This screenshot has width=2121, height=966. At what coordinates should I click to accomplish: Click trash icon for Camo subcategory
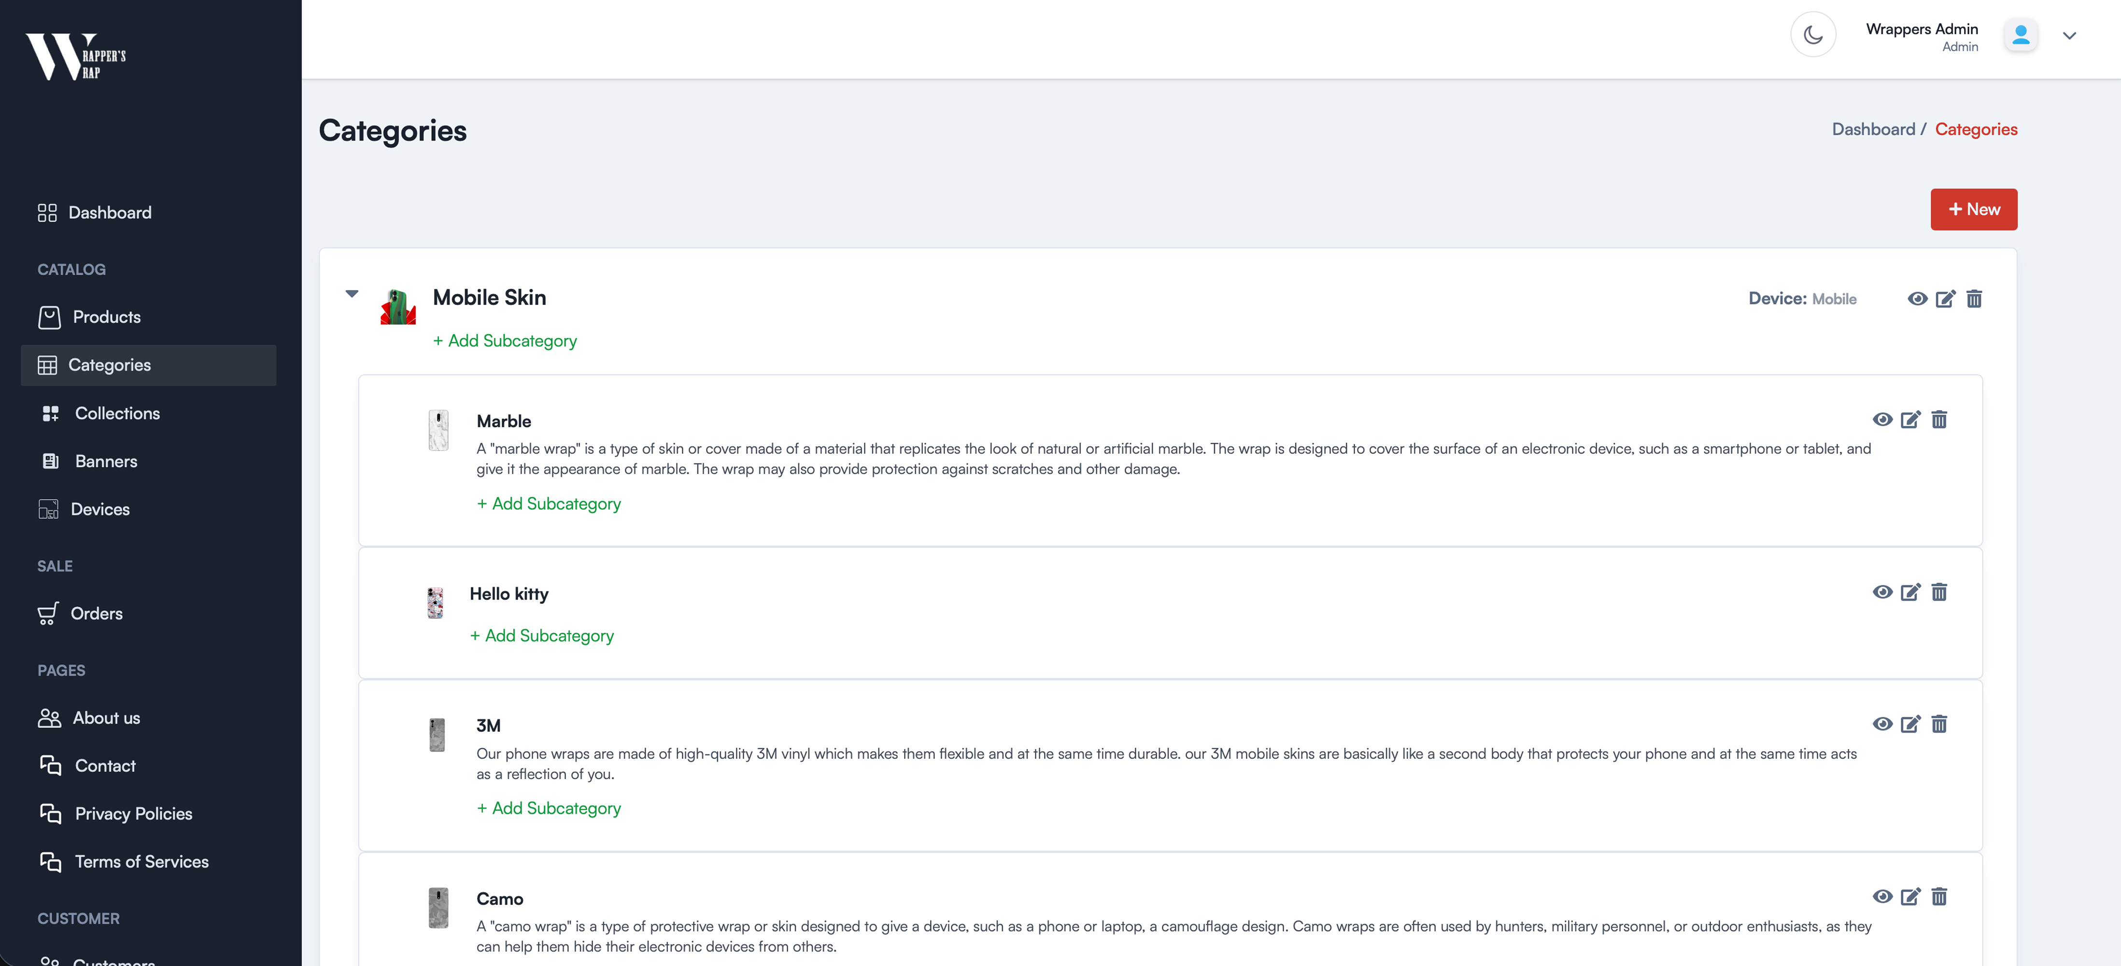(1939, 897)
